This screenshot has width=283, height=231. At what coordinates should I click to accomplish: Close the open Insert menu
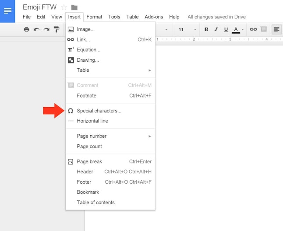74,17
